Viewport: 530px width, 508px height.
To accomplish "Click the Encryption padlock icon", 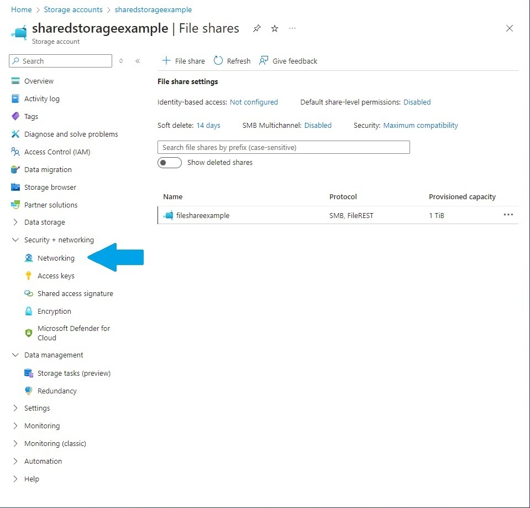I will point(29,311).
